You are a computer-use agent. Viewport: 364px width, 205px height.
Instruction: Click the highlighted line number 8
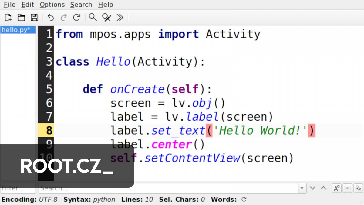tap(49, 130)
